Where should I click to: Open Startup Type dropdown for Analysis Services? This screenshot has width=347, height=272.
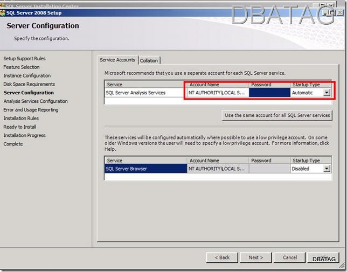[x=327, y=93]
